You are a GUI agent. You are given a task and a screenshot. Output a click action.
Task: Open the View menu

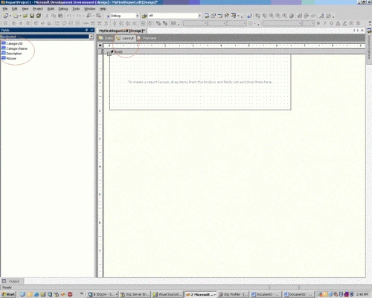(25, 9)
